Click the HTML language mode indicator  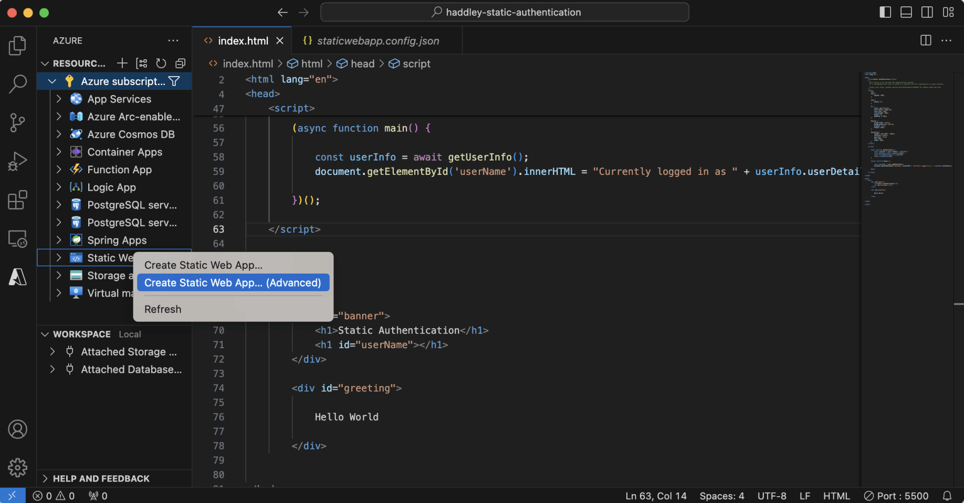click(x=836, y=496)
